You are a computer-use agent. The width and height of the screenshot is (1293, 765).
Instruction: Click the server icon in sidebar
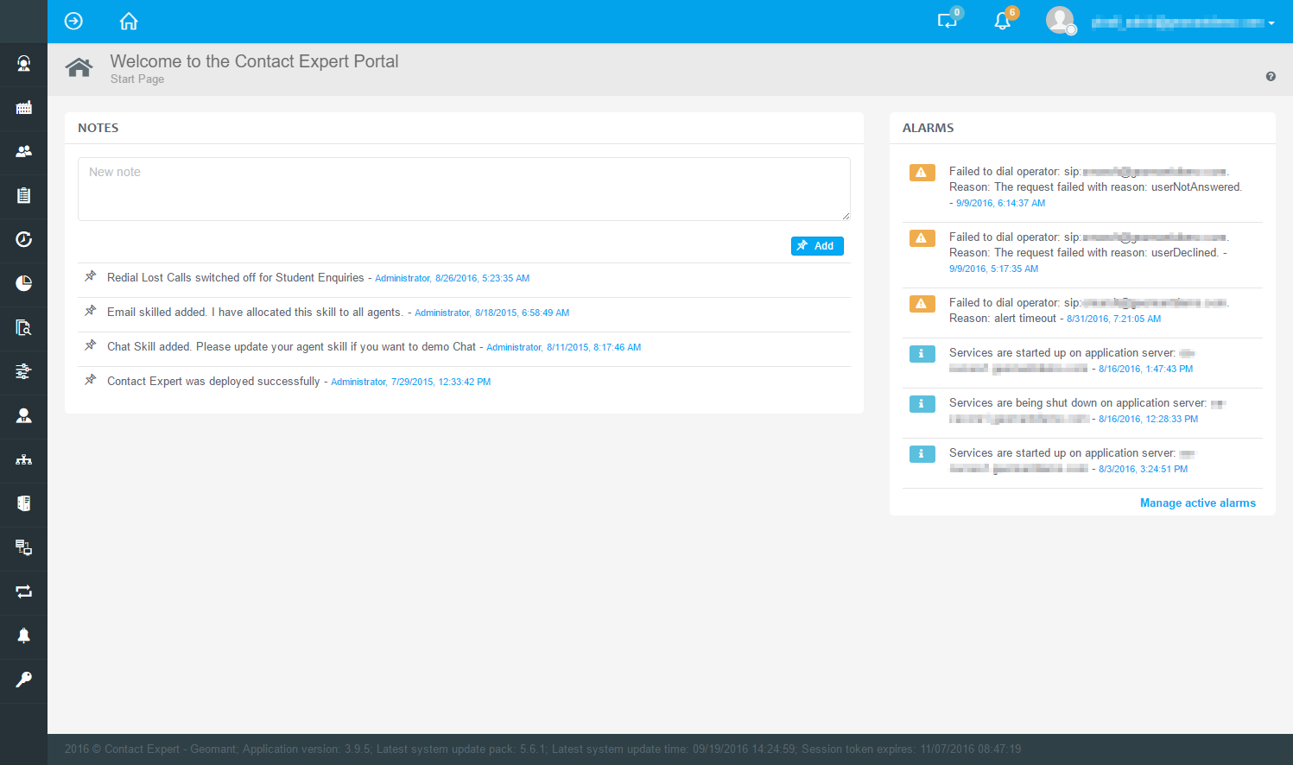pyautogui.click(x=23, y=503)
